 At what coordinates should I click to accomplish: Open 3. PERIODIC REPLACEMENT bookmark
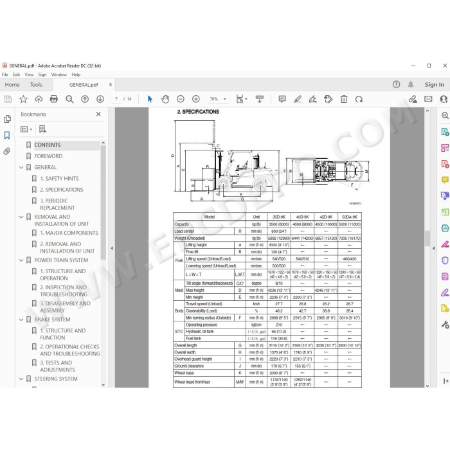tap(57, 204)
